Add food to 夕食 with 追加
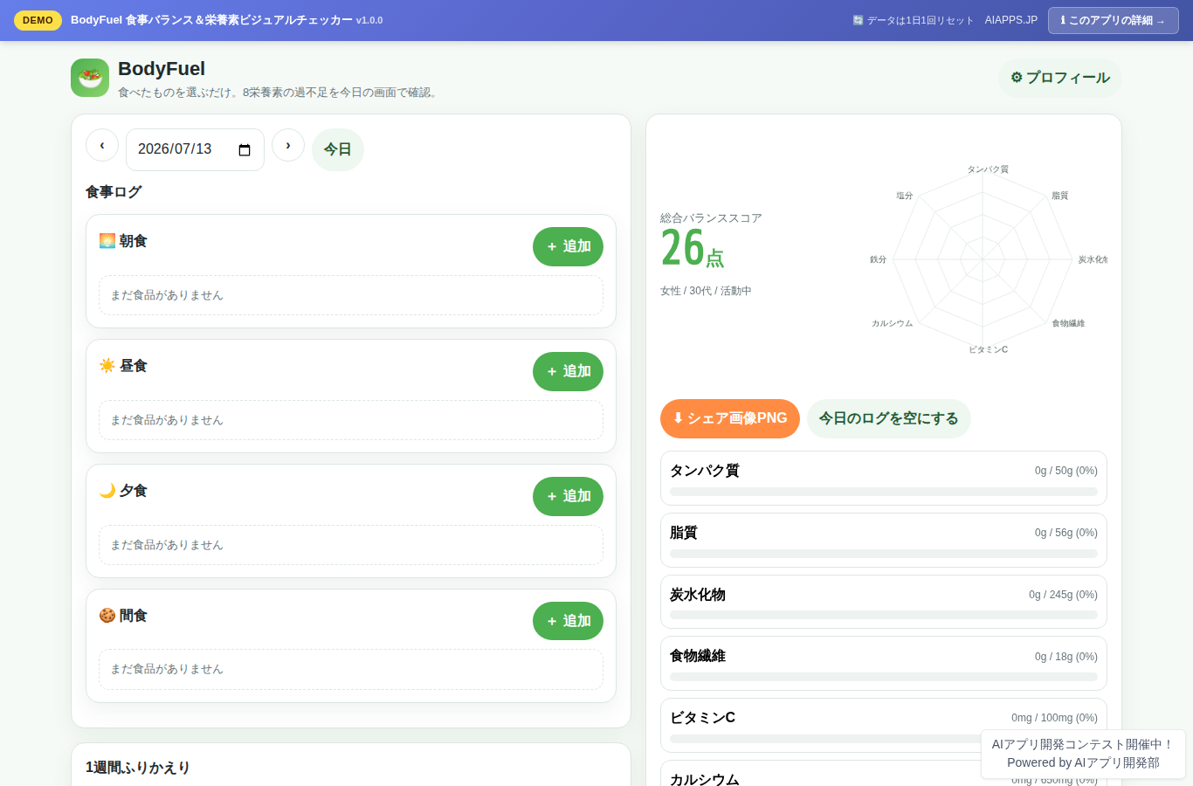 568,496
